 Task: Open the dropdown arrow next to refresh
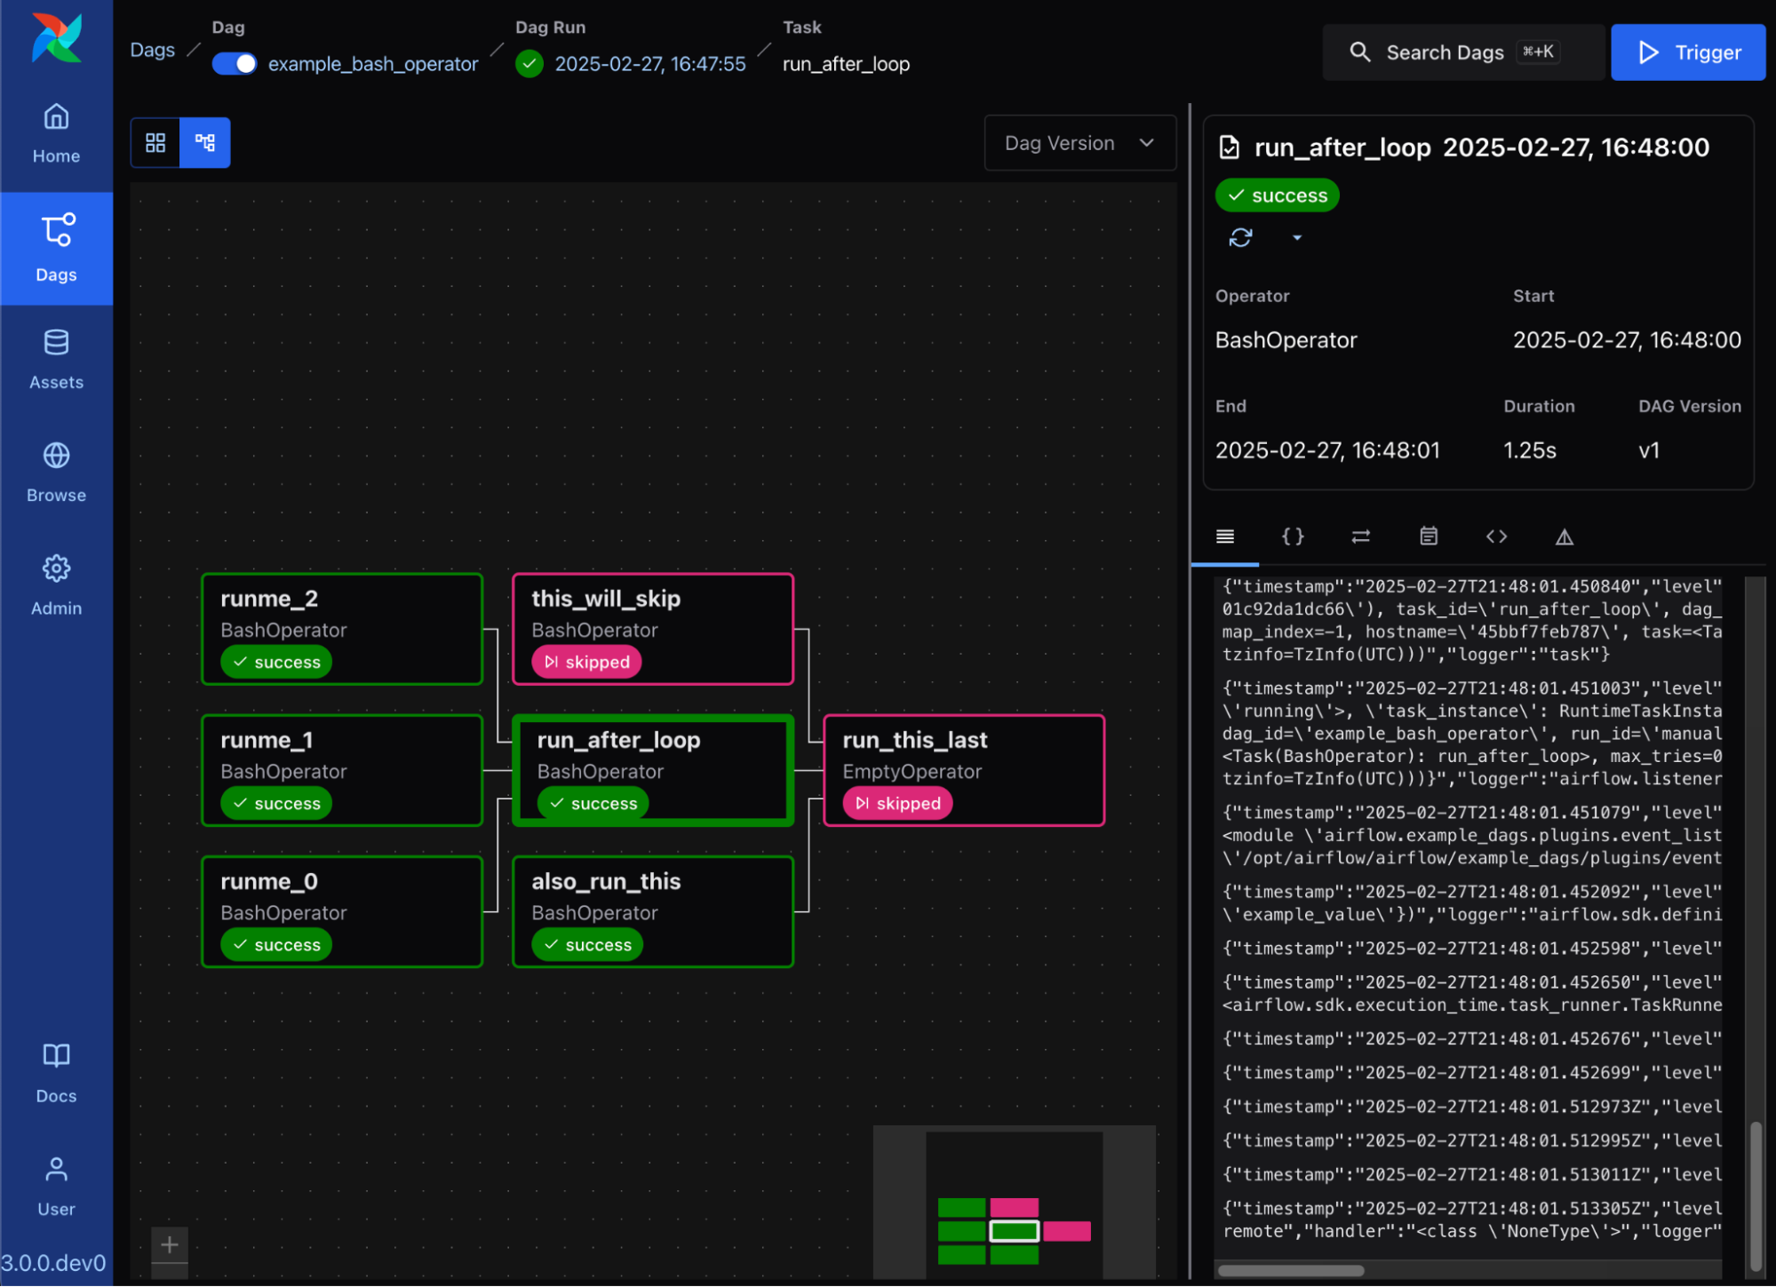coord(1296,238)
